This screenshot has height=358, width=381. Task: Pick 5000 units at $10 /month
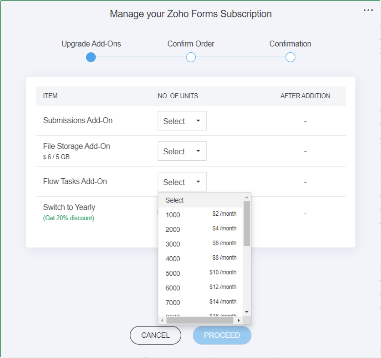click(x=200, y=273)
